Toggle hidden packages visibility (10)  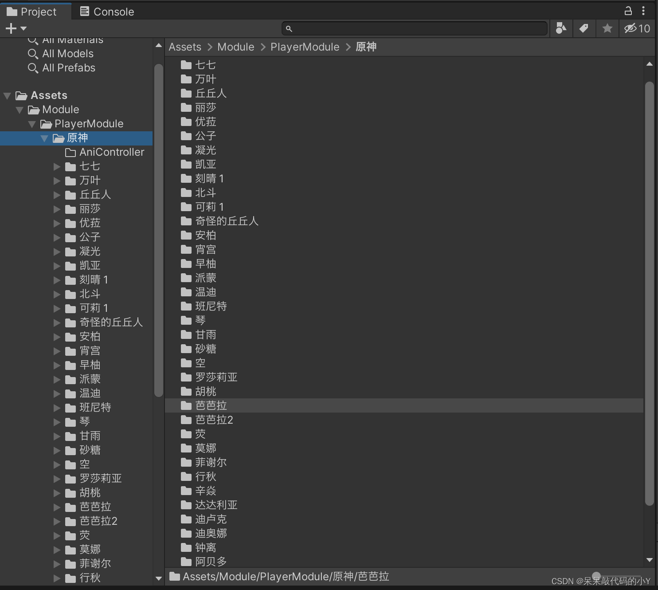[x=637, y=28]
